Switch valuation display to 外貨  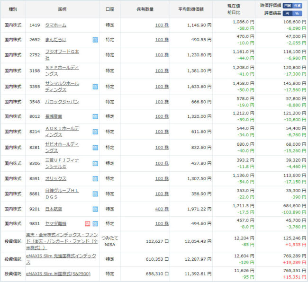pyautogui.click(x=297, y=6)
